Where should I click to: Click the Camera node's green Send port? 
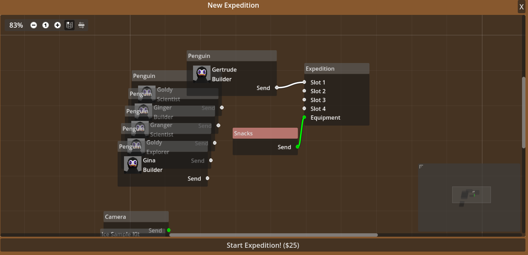169,230
